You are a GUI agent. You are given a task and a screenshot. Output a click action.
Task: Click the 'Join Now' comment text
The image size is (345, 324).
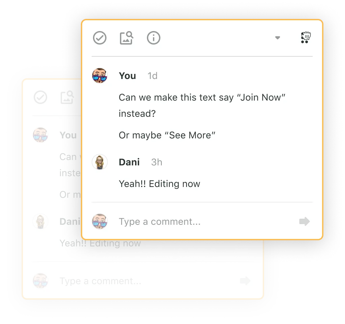(202, 105)
